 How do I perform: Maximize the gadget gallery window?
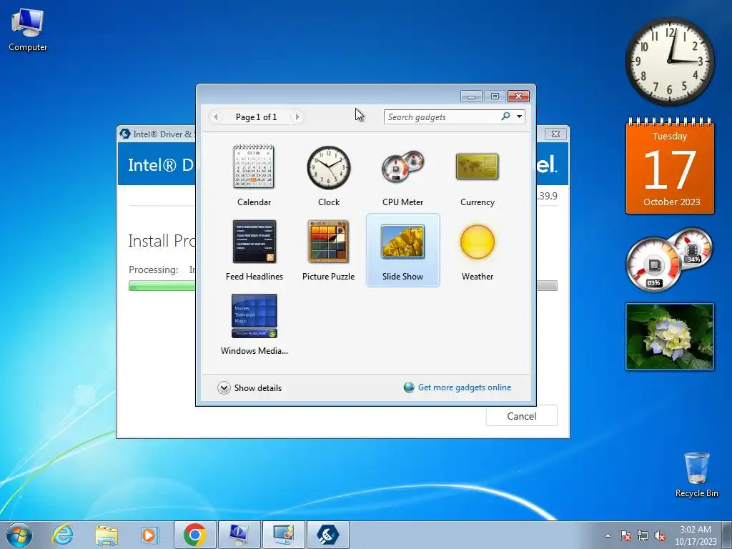pos(495,97)
